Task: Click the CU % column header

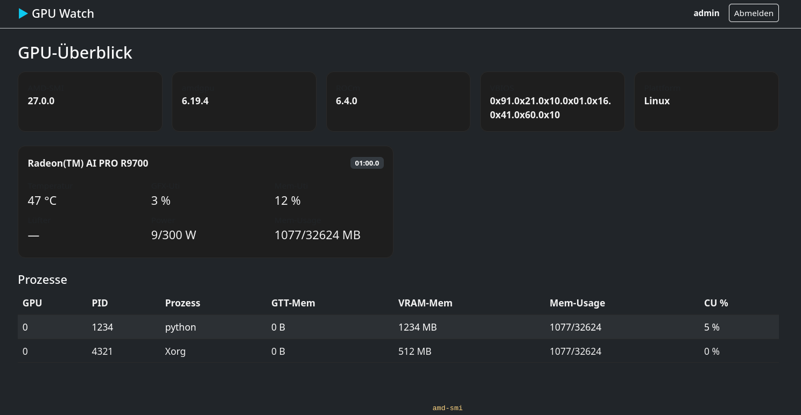Action: pyautogui.click(x=716, y=303)
